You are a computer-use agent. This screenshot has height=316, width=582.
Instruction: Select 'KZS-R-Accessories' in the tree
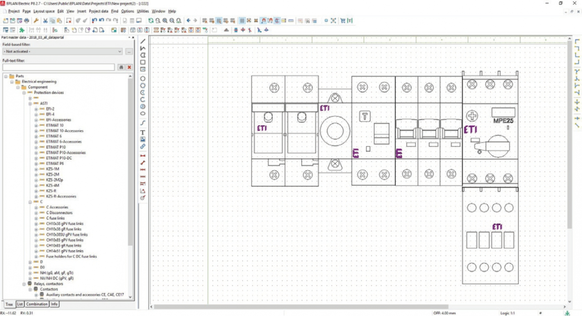[61, 196]
